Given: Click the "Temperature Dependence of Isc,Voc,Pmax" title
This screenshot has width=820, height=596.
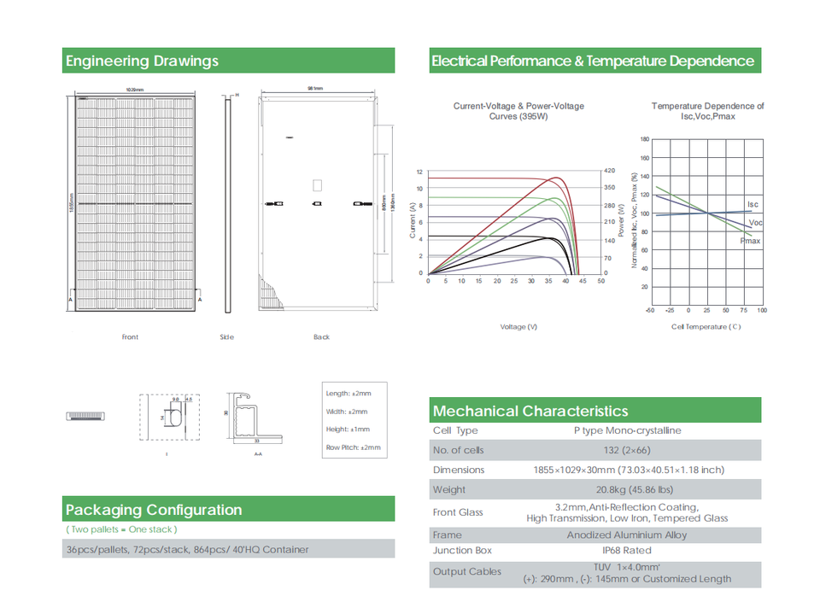Looking at the screenshot, I should 707,111.
